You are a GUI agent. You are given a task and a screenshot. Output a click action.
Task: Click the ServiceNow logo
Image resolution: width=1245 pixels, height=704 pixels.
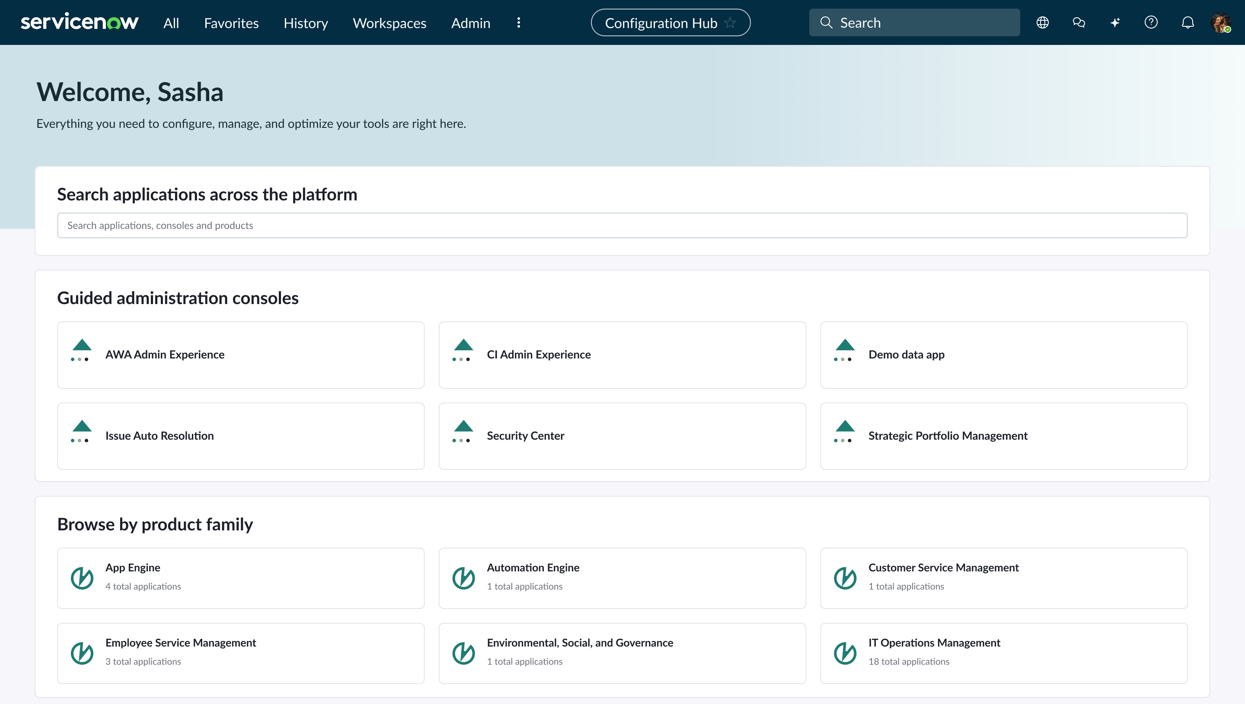point(80,22)
